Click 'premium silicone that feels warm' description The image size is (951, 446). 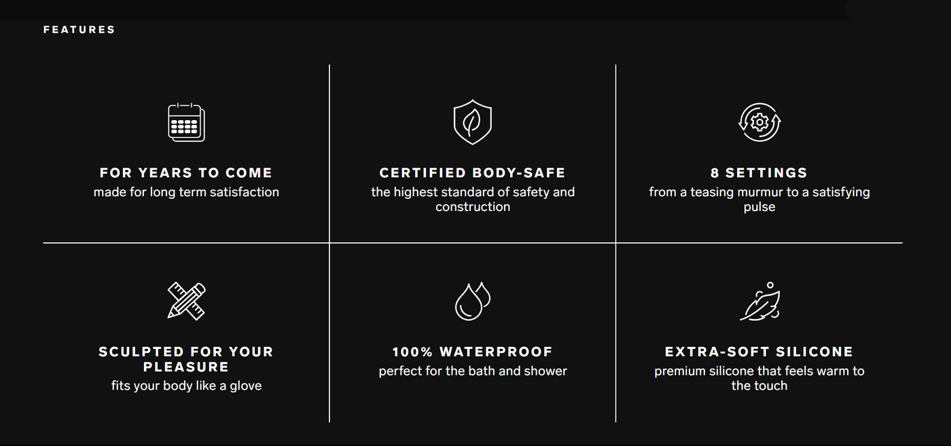click(x=759, y=378)
